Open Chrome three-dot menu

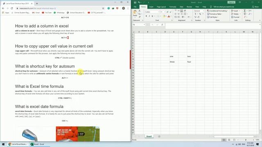(128, 8)
